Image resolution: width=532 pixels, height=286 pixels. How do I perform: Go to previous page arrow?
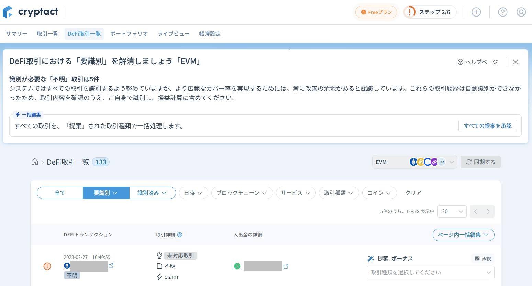pos(476,211)
